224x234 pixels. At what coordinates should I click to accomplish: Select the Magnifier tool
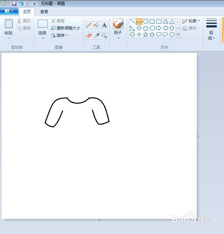click(x=104, y=36)
